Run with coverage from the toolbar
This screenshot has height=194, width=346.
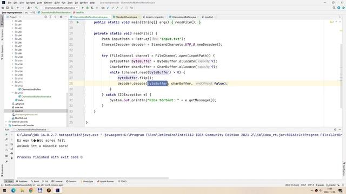click(92, 8)
